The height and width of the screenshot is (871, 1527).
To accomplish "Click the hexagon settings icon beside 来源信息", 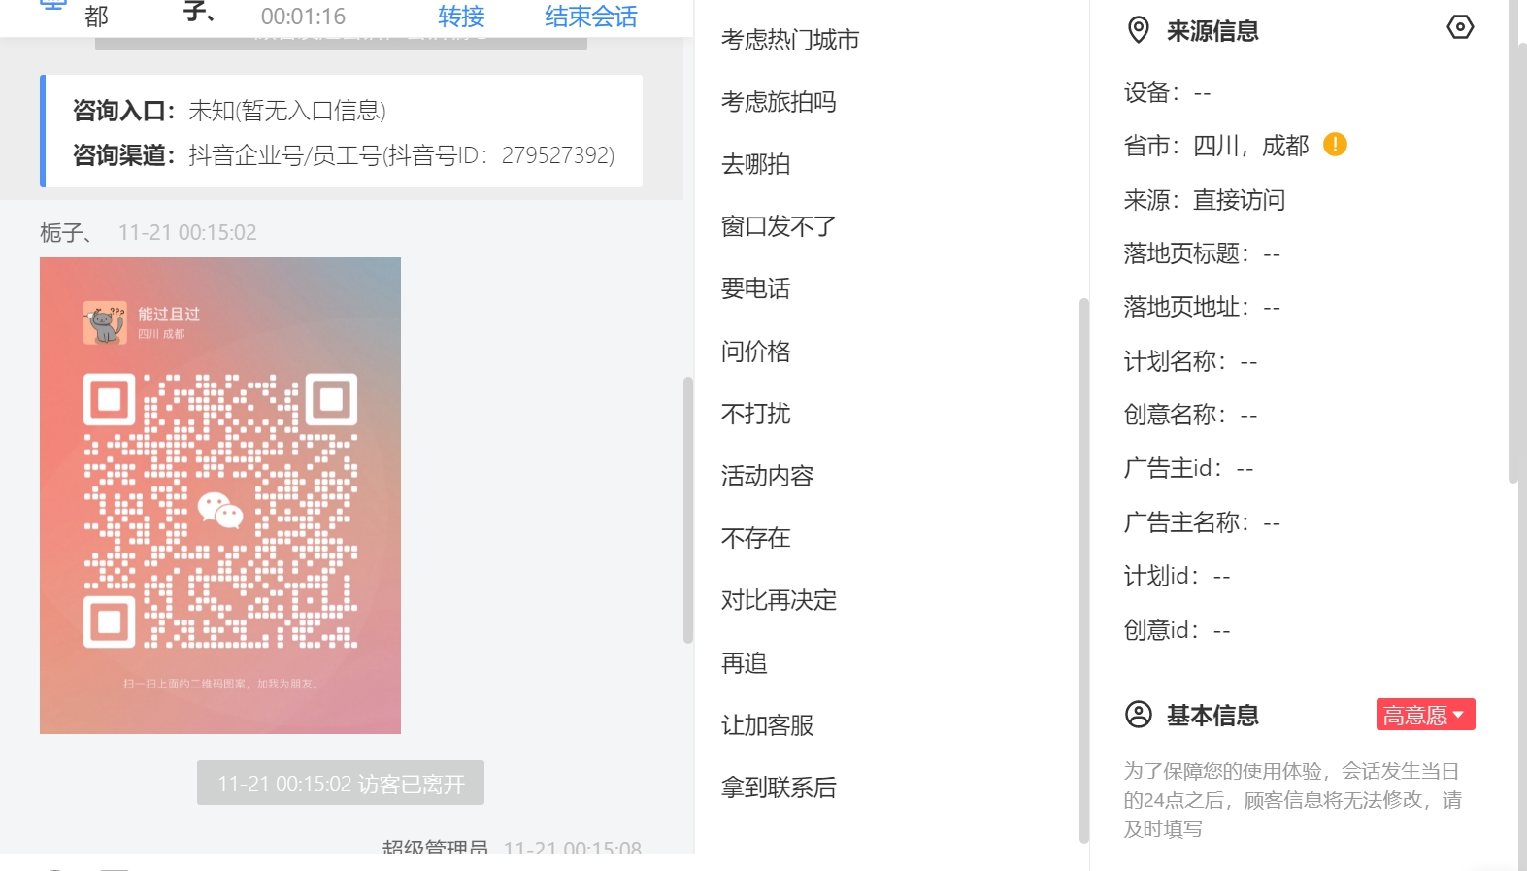I will (1460, 27).
